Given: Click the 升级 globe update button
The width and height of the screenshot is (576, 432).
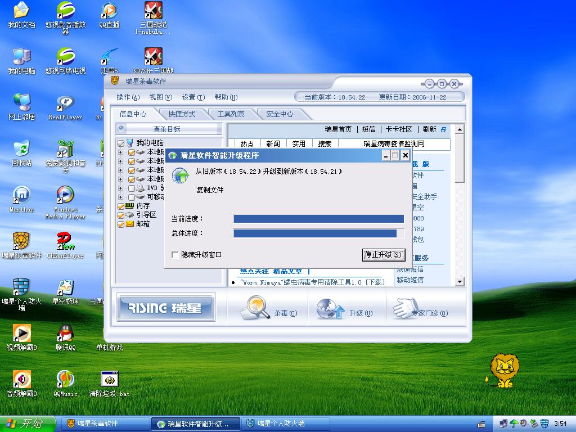Looking at the screenshot, I should (x=345, y=309).
